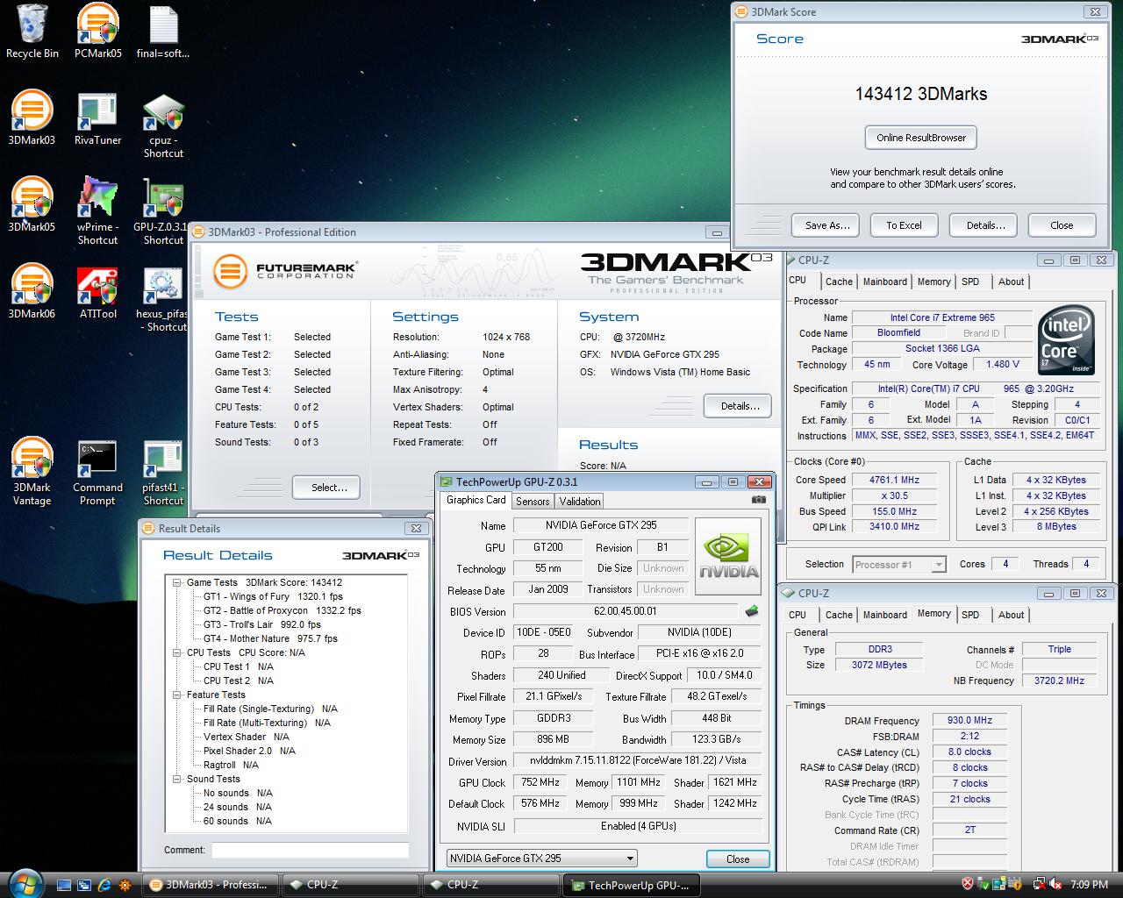1123x898 pixels.
Task: Open the PCMark05 desktop shortcut
Action: click(97, 31)
